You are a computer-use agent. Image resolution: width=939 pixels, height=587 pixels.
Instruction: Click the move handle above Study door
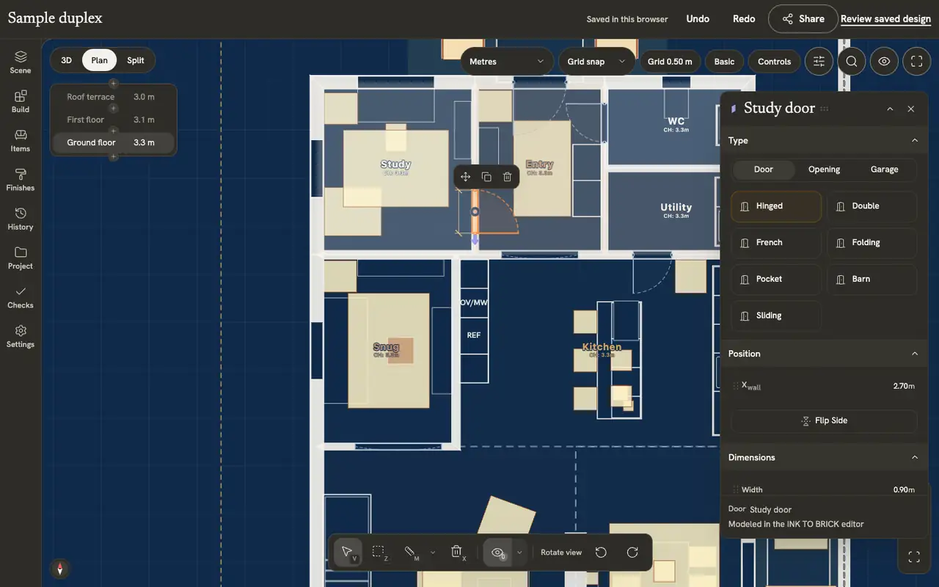pos(465,177)
